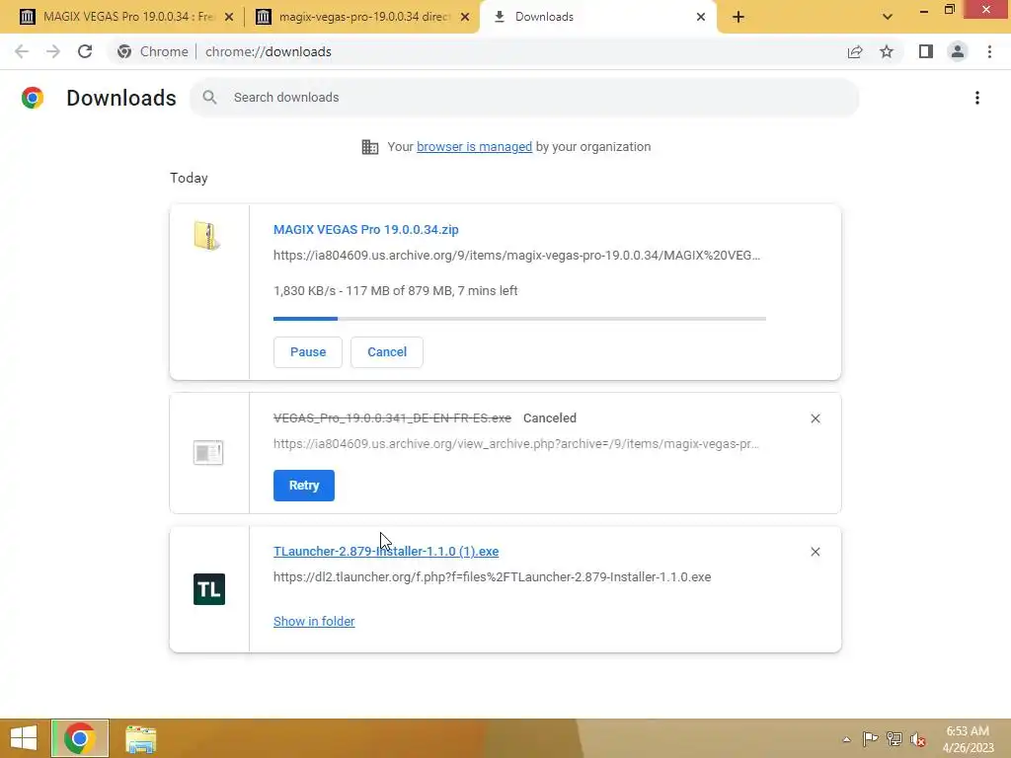The image size is (1011, 758).
Task: Open the Windows Start button
Action: tap(24, 738)
